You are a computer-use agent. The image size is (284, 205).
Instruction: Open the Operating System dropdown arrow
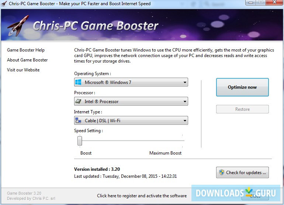coord(185,82)
